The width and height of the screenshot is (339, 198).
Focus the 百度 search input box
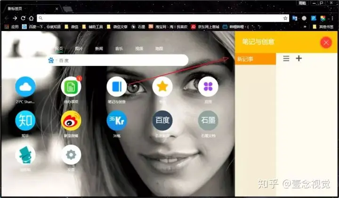click(x=118, y=60)
